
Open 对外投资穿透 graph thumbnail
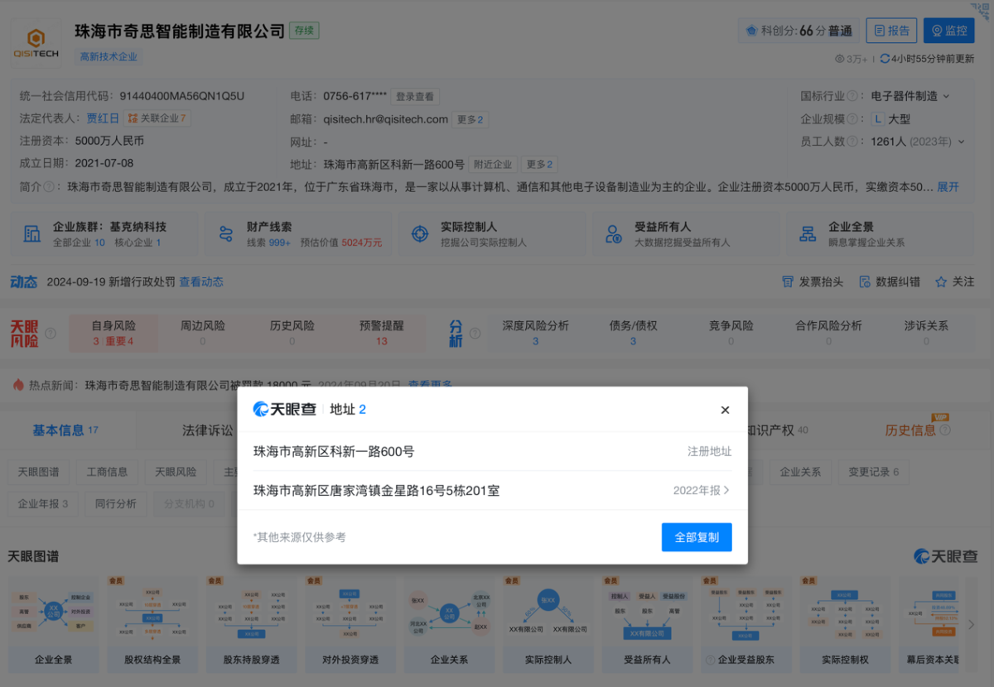[350, 623]
